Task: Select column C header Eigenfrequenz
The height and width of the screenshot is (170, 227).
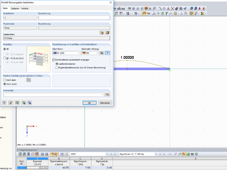Action: click(x=80, y=159)
